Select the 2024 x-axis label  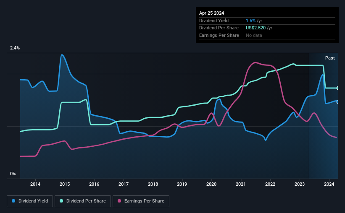click(x=329, y=184)
